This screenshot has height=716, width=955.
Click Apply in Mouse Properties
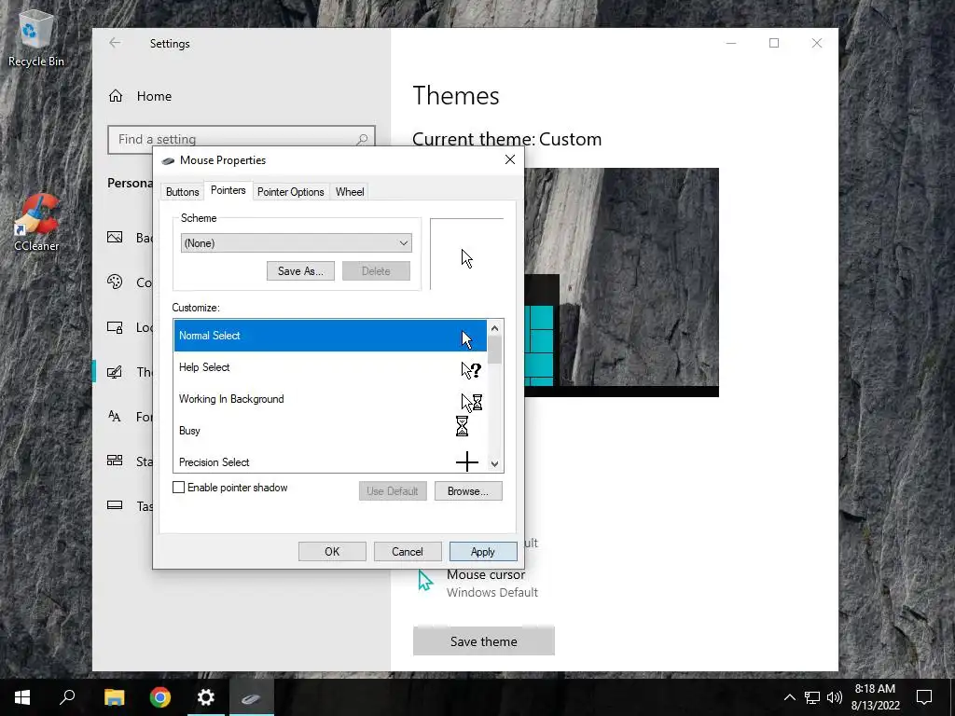(483, 552)
